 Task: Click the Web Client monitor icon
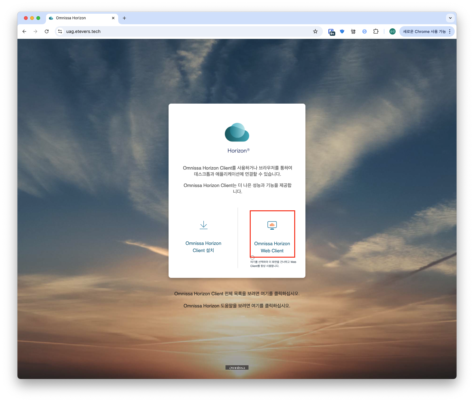click(272, 225)
